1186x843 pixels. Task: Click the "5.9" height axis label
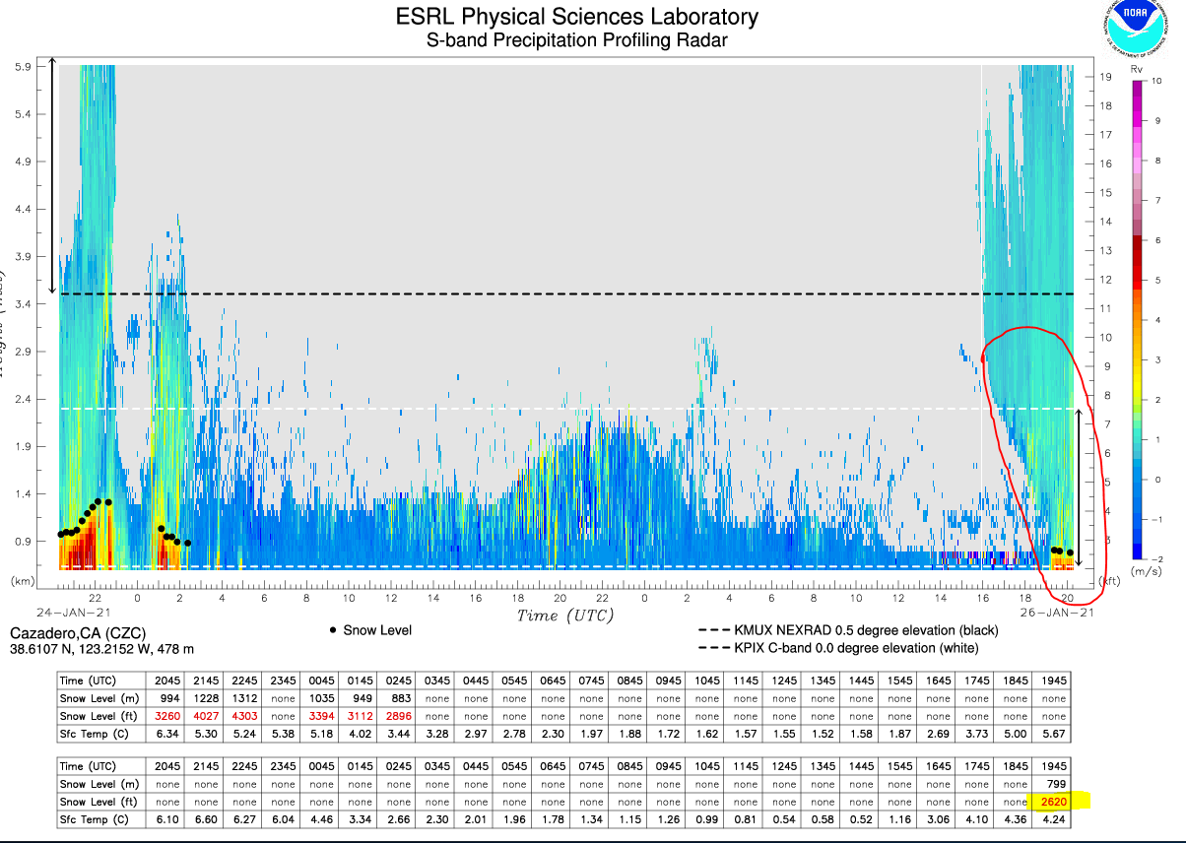pyautogui.click(x=24, y=66)
